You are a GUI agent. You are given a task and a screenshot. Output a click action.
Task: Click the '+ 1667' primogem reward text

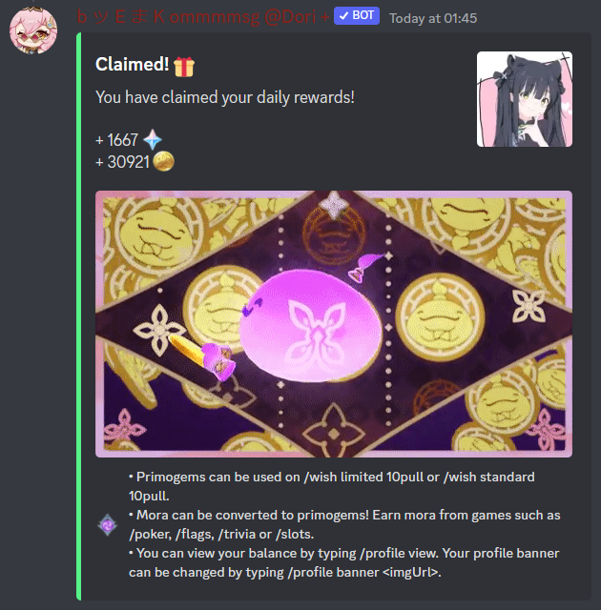116,140
